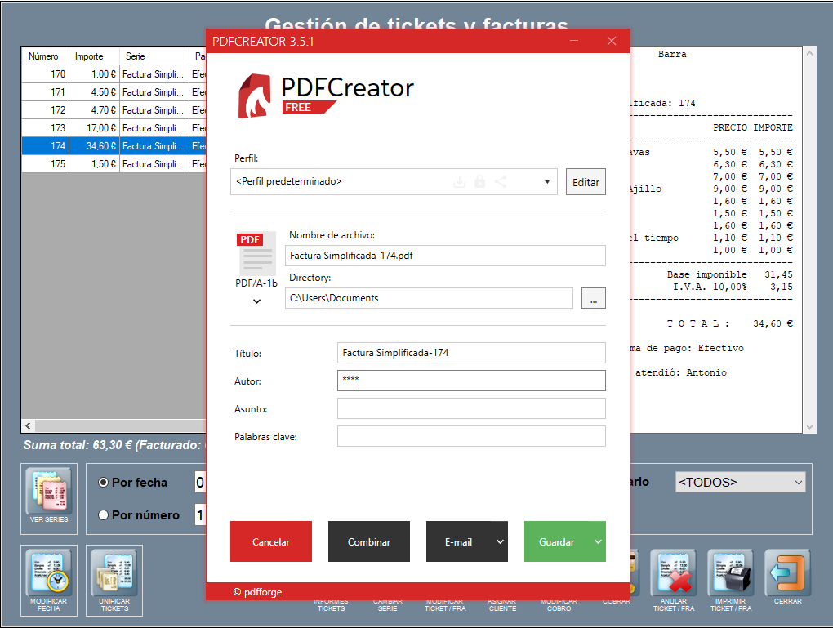The width and height of the screenshot is (833, 628).
Task: Click the Cancelar button
Action: (x=271, y=542)
